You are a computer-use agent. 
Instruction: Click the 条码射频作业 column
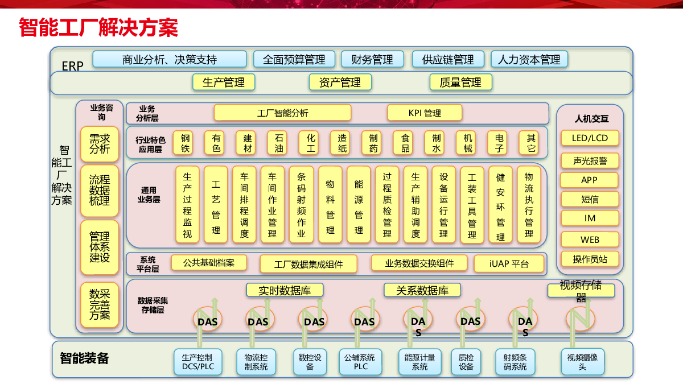coord(301,205)
